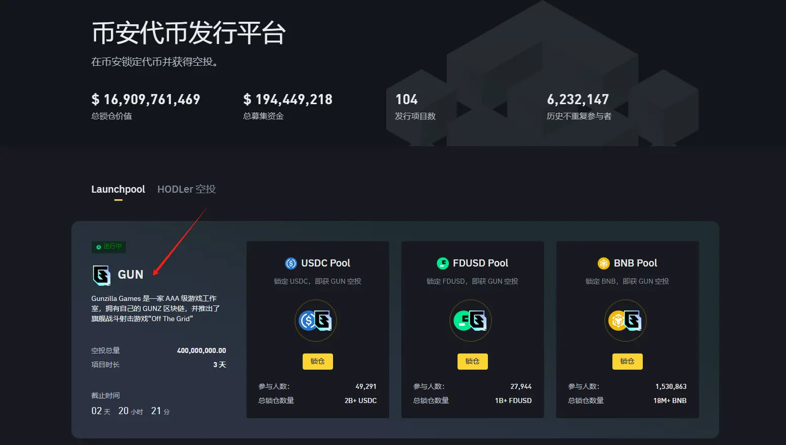
Task: Click the FDUSD coin icon beside FDUSD Pool
Action: point(442,263)
